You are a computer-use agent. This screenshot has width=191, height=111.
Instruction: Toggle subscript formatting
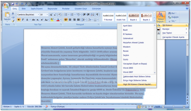(38, 19)
